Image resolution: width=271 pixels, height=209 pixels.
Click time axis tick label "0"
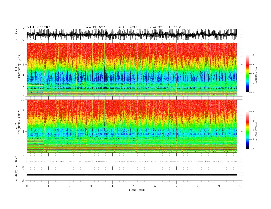point(27,186)
